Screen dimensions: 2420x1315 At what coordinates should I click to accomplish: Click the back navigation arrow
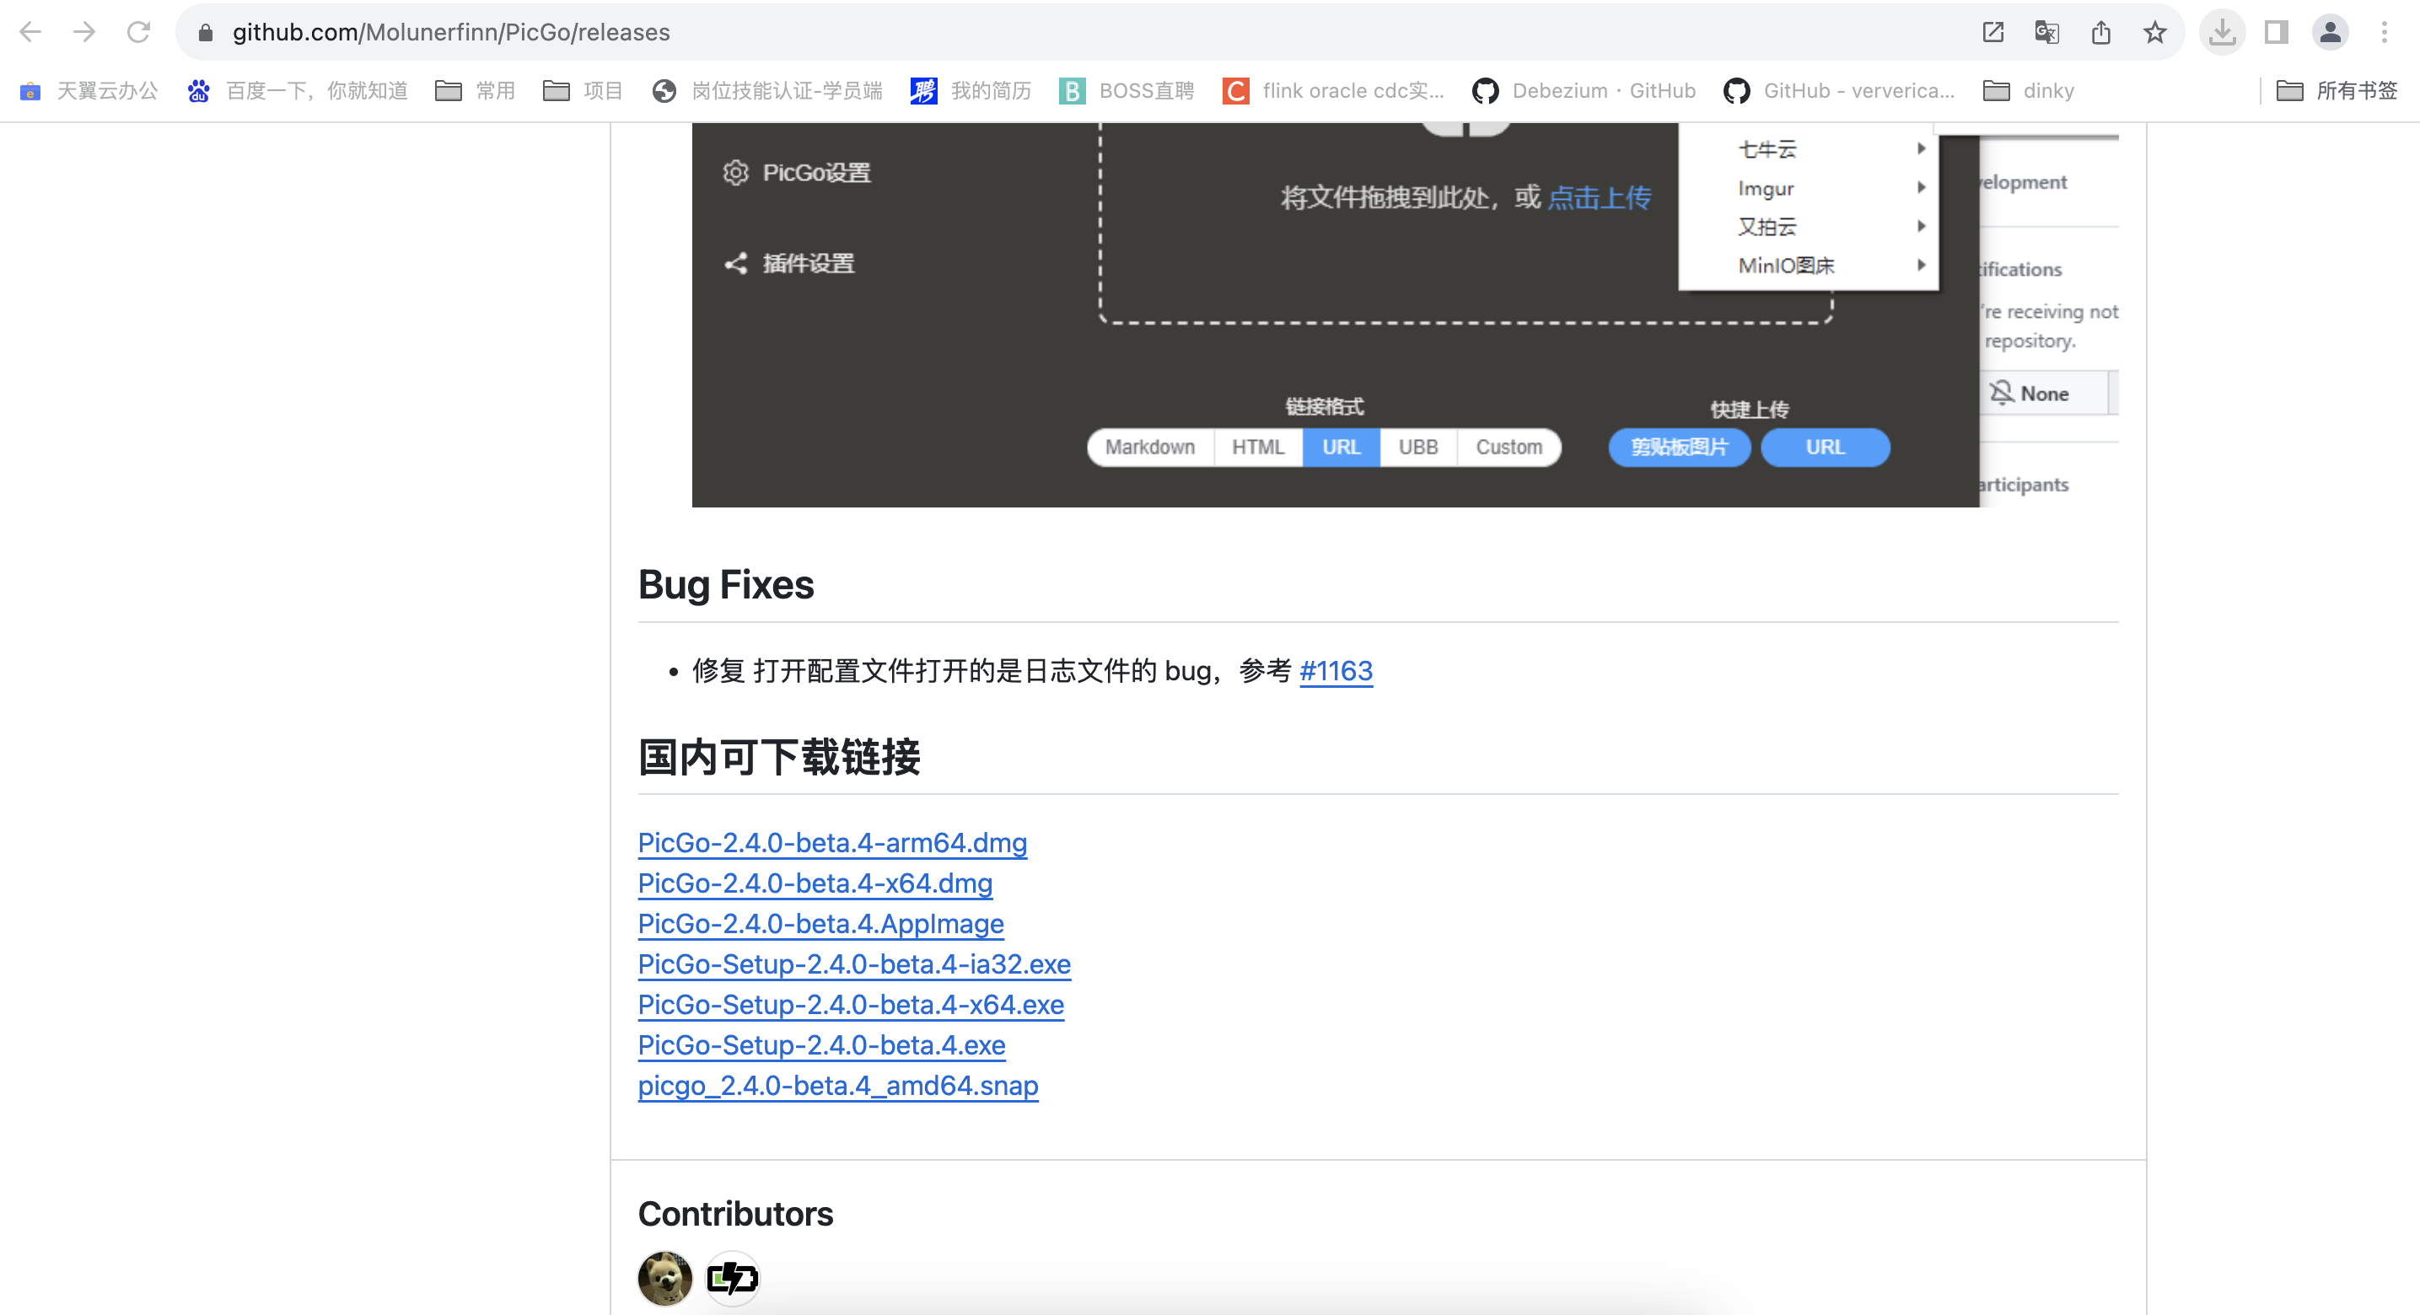(x=30, y=32)
